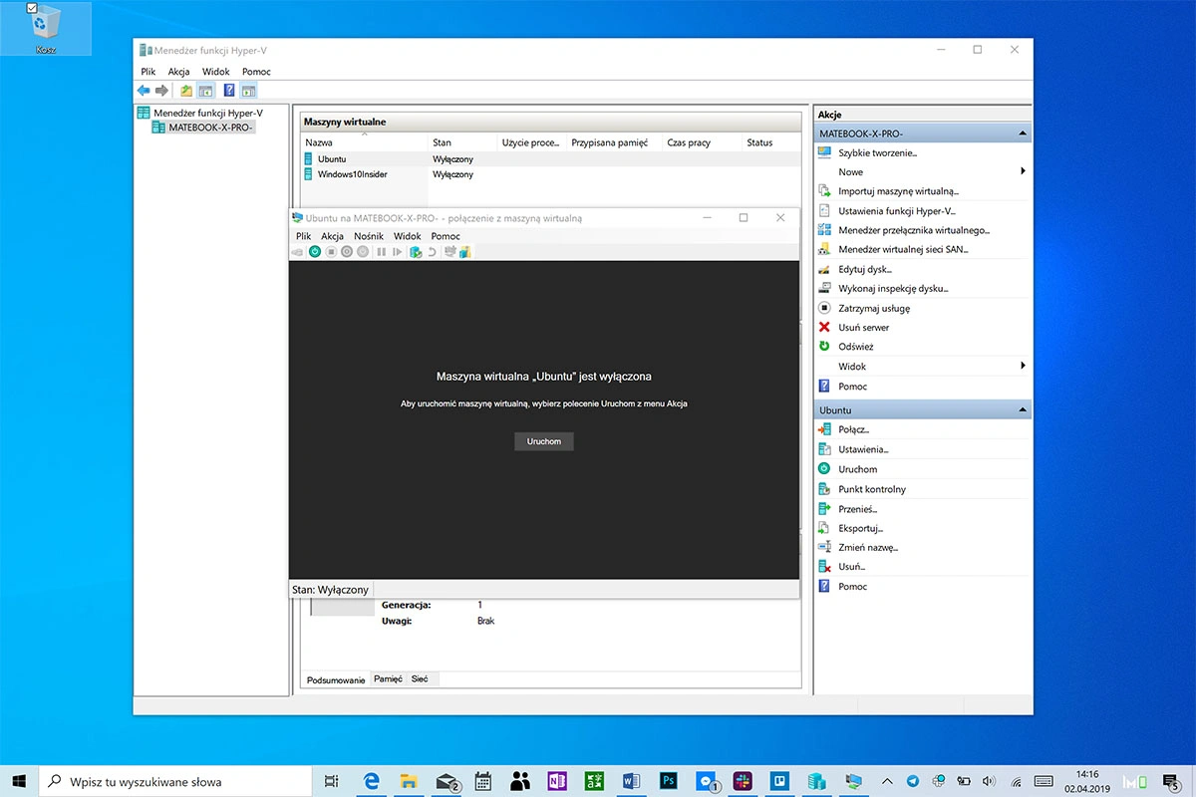
Task: Toggle the console tree pane toolbar icon
Action: tap(204, 91)
